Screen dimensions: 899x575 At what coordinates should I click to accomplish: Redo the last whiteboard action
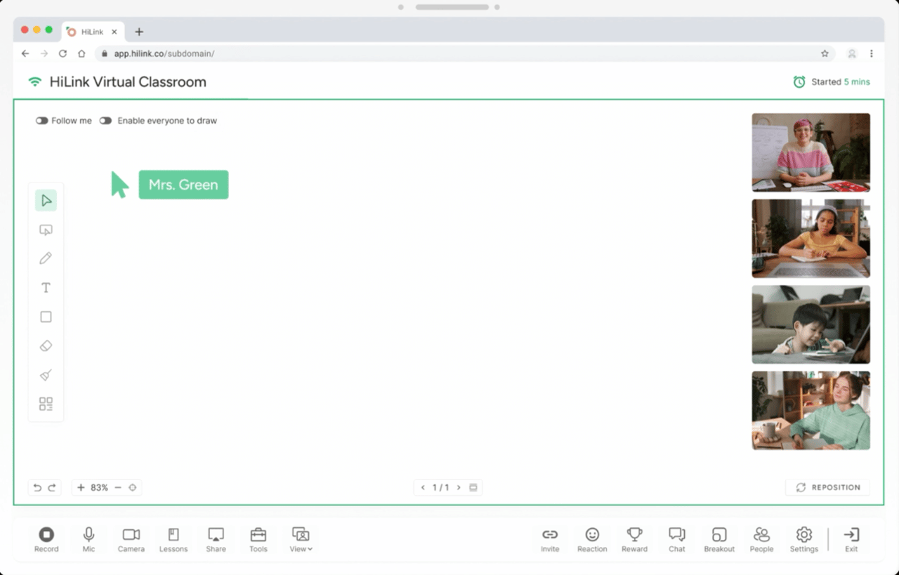(52, 487)
